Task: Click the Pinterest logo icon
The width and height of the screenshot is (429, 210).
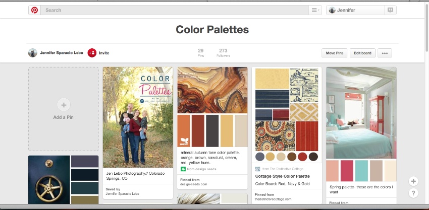Action: pyautogui.click(x=34, y=10)
